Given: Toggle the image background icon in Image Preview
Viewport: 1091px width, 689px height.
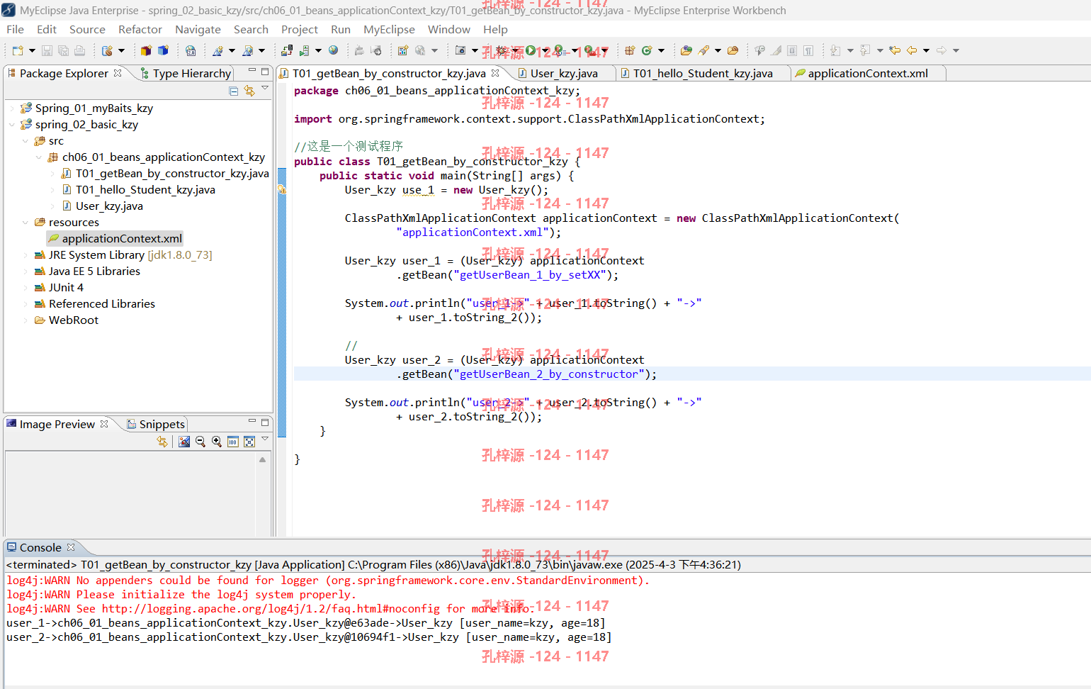Looking at the screenshot, I should coord(184,442).
